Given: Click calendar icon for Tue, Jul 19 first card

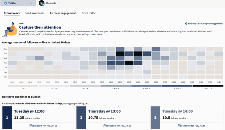Looking at the screenshot, I should pyautogui.click(x=31, y=125).
